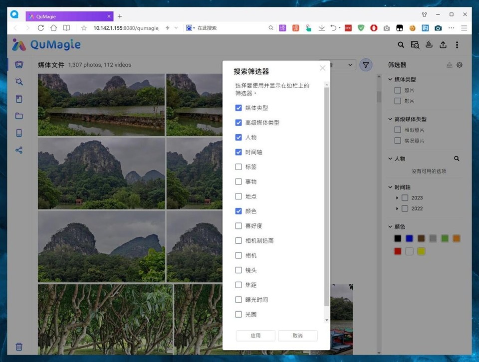
Task: Open the AI photo search sidebar icon
Action: [19, 81]
